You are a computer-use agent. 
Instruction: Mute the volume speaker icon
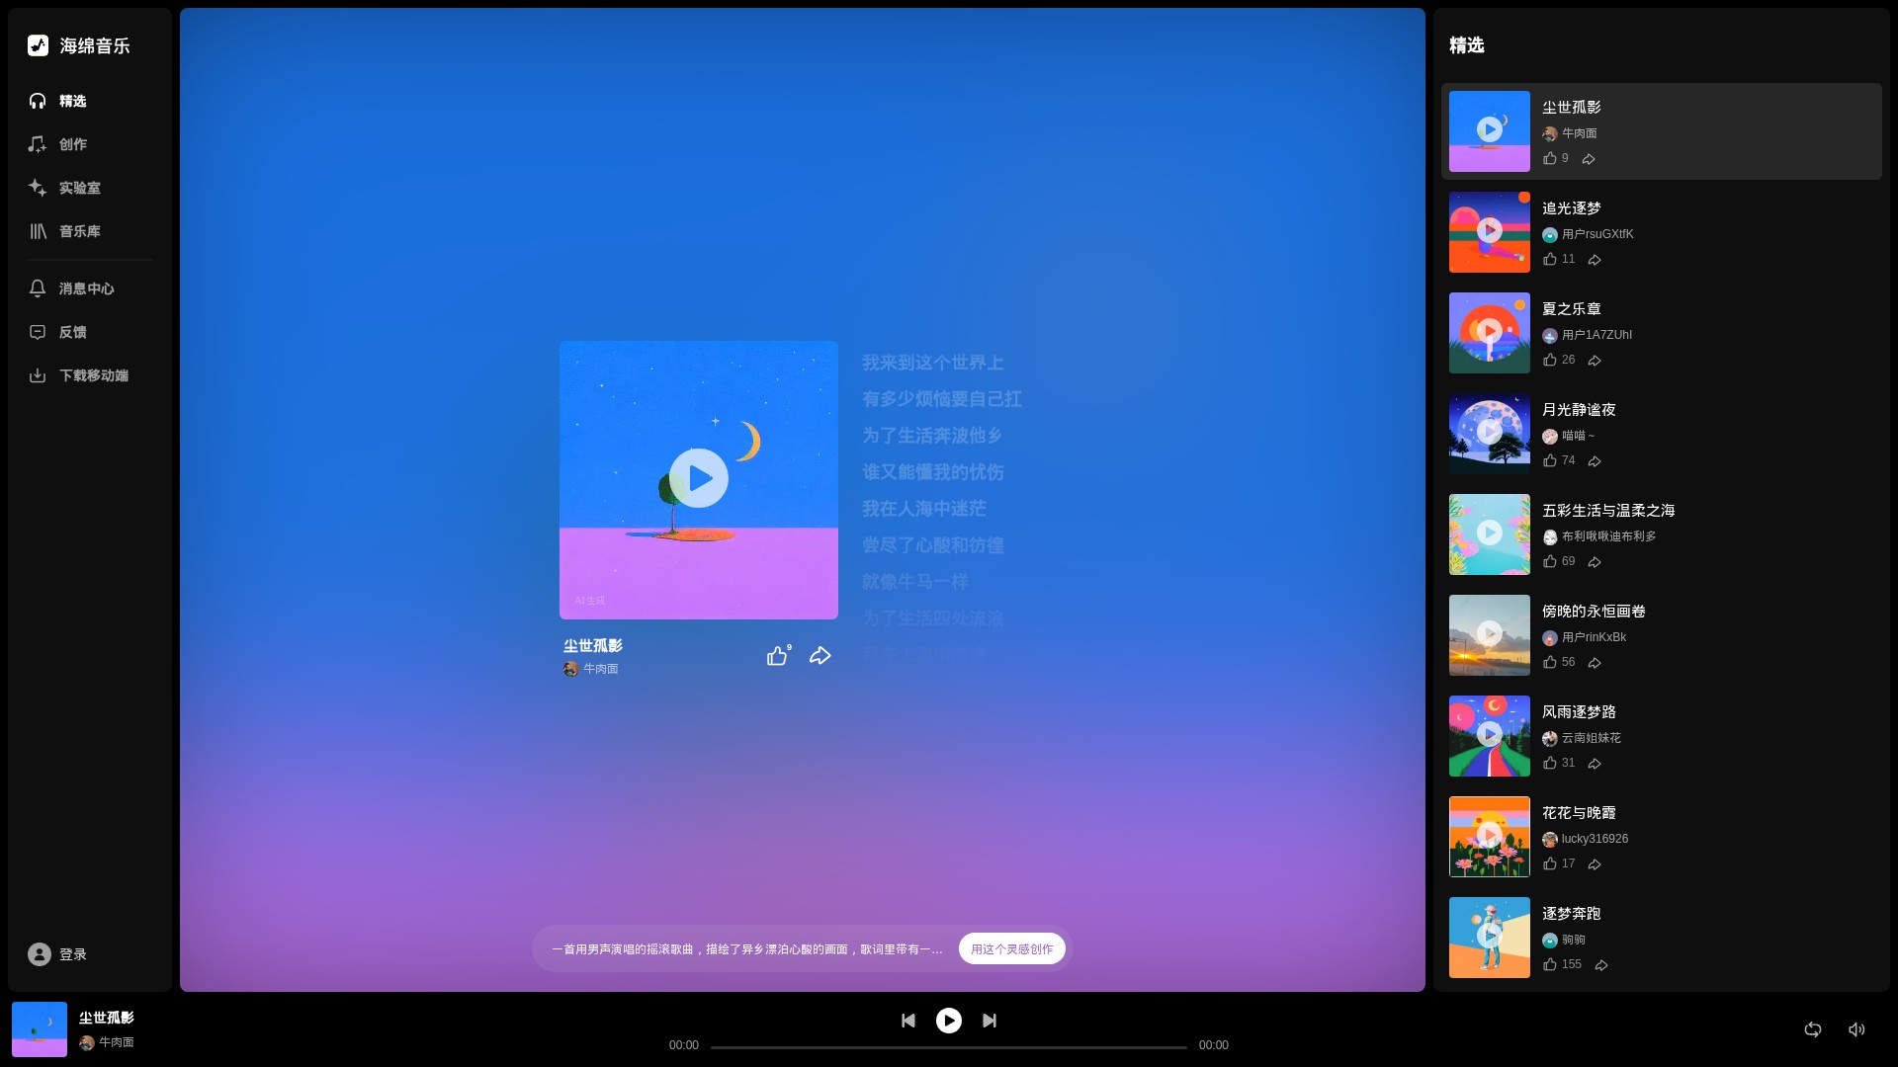point(1856,1029)
